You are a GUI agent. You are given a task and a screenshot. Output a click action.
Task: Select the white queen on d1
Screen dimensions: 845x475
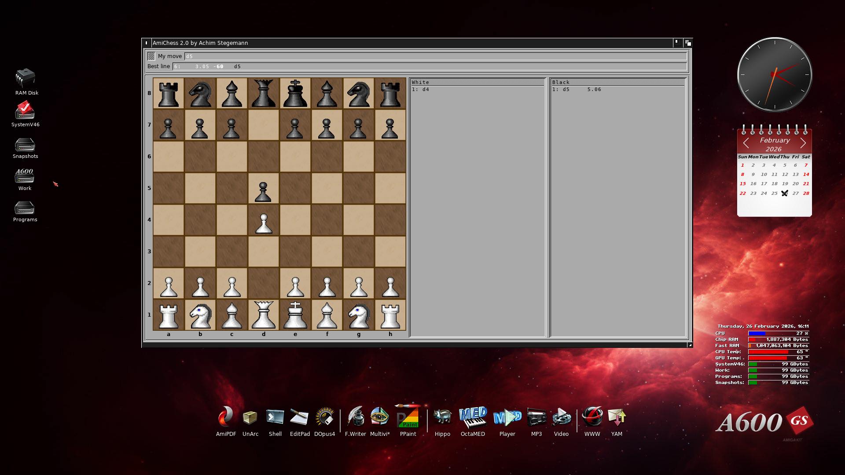click(x=263, y=315)
